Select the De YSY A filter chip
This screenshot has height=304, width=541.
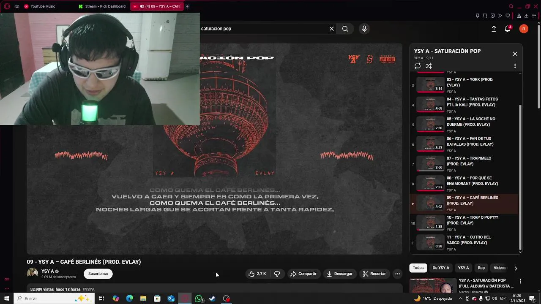[441, 268]
